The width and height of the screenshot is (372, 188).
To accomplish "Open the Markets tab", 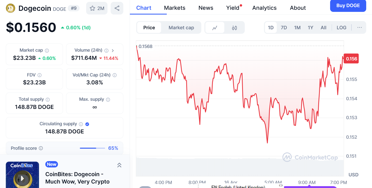I will tap(175, 8).
